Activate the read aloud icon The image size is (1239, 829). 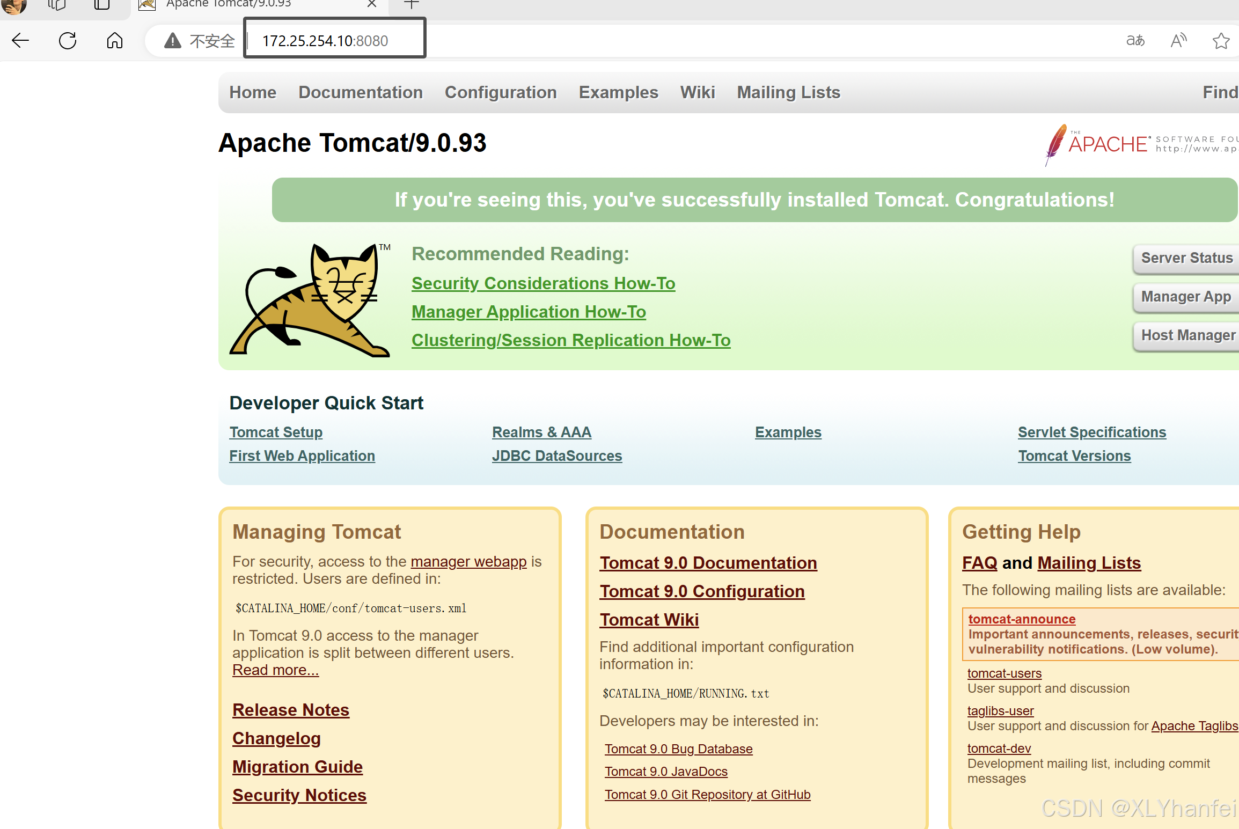click(1178, 40)
